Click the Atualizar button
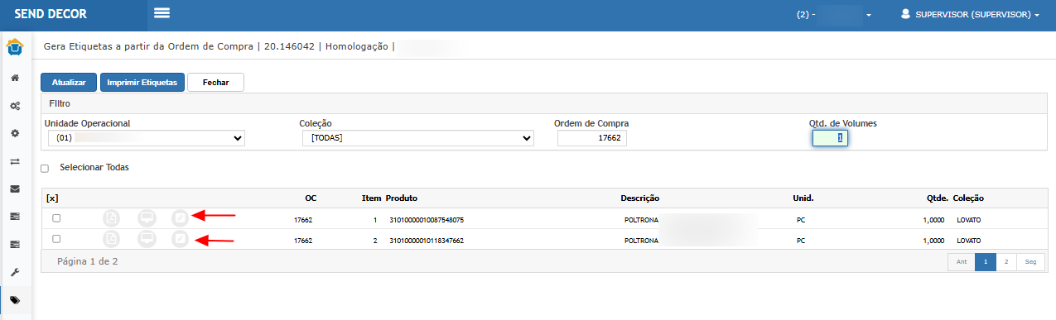1056x320 pixels. [69, 83]
